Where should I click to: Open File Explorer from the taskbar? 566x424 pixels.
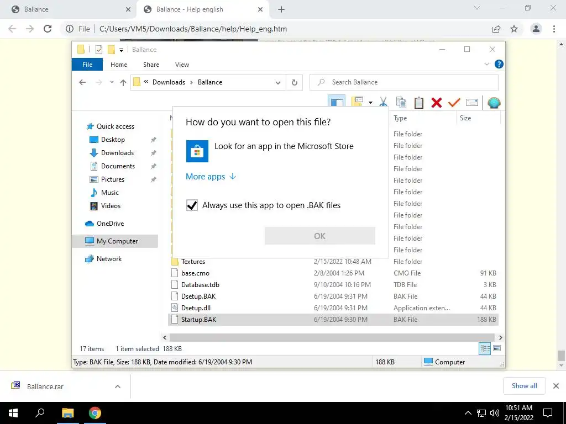point(67,413)
